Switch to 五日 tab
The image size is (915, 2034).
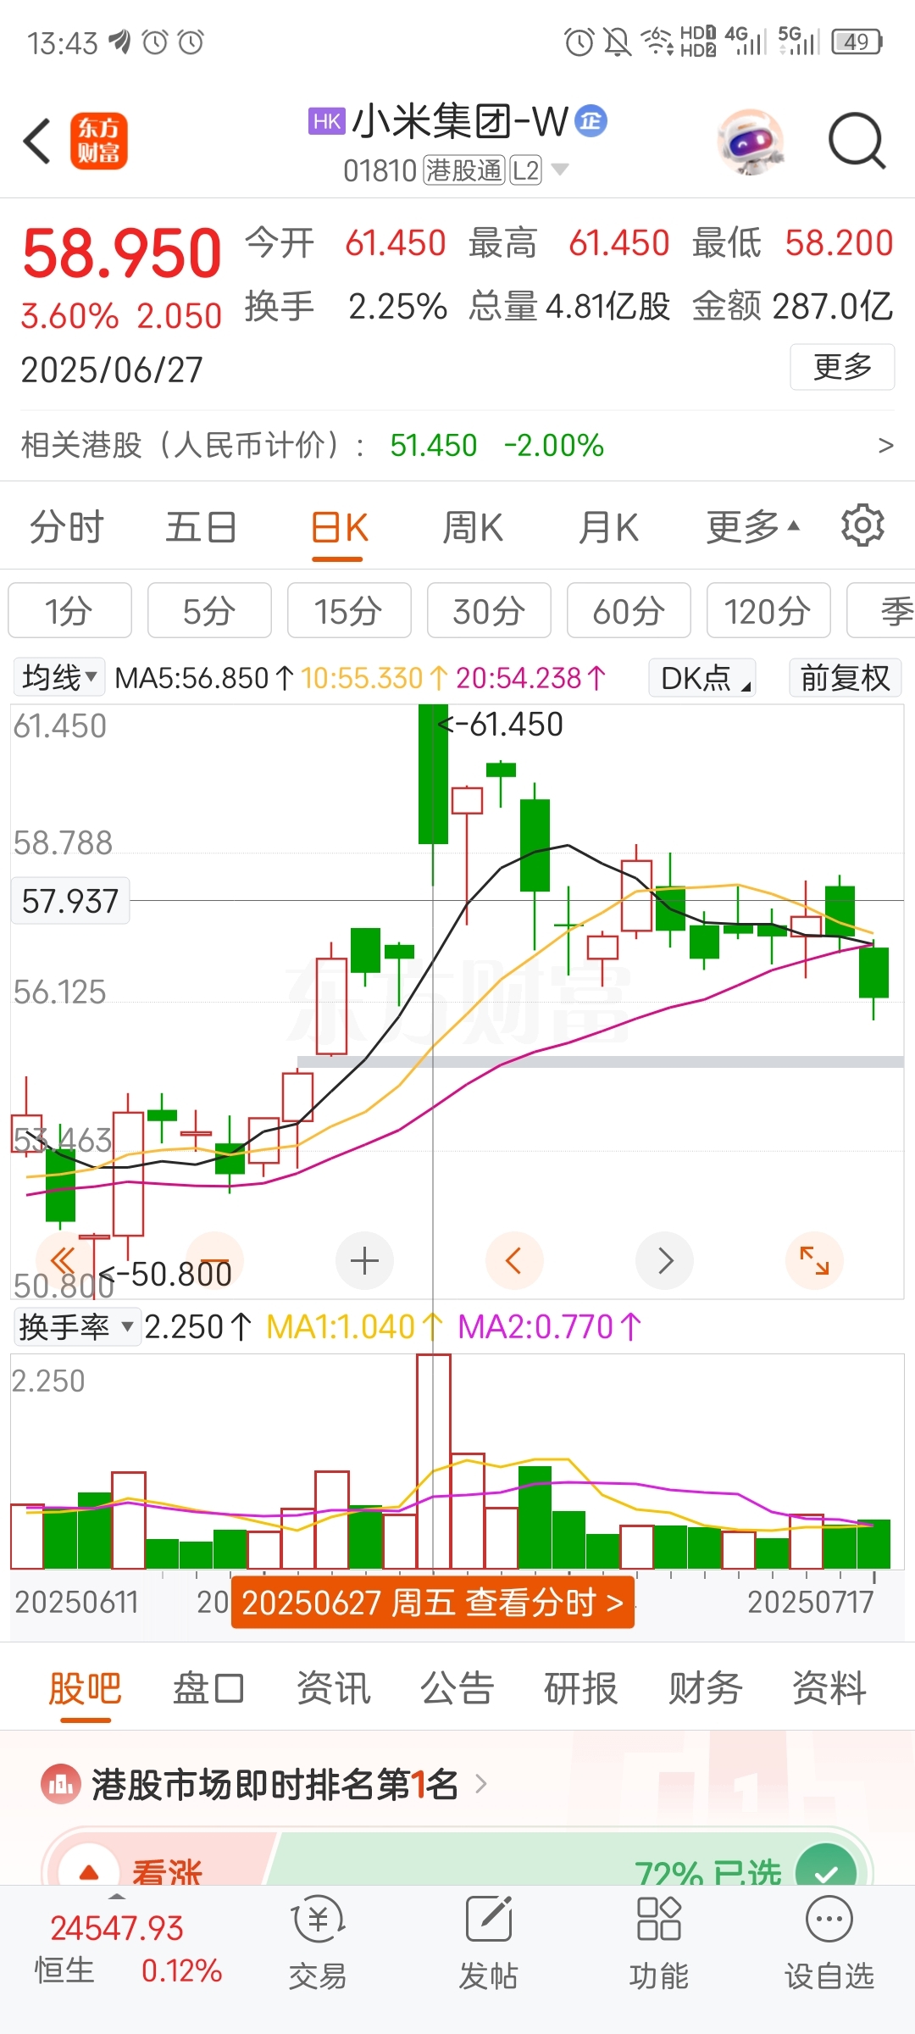pyautogui.click(x=201, y=527)
